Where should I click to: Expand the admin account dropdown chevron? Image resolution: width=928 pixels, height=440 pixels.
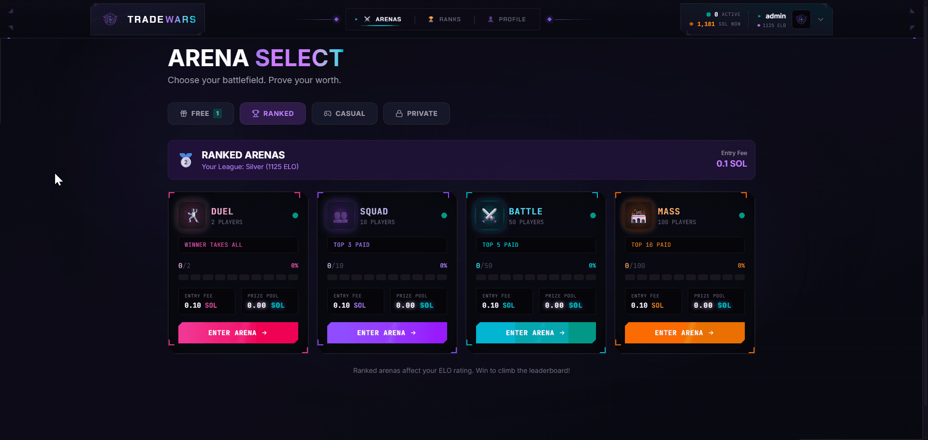821,19
